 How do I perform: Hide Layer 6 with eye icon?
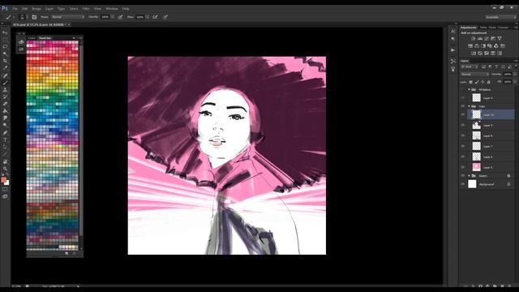463,157
